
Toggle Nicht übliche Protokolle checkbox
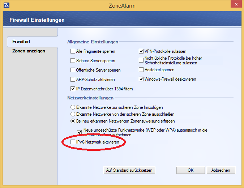[x=141, y=60]
